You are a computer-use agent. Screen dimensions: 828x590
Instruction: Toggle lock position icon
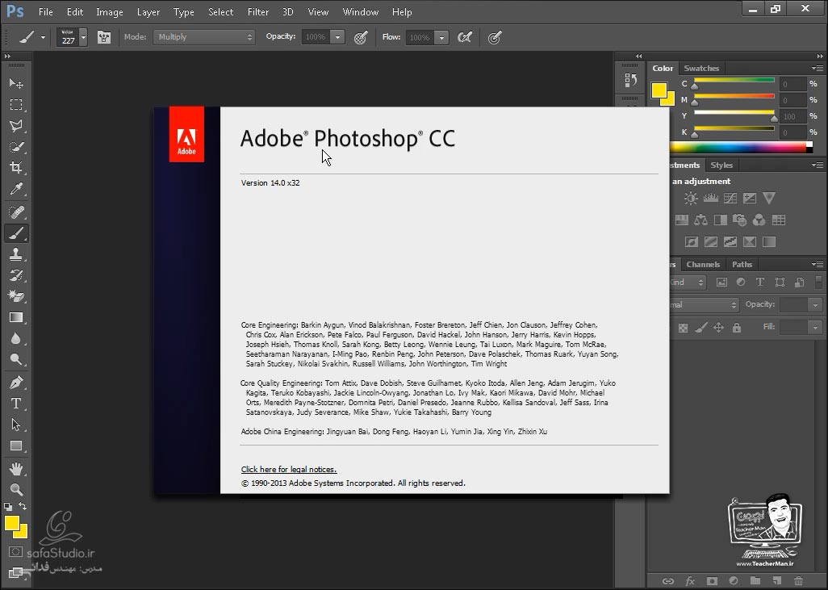coord(718,328)
